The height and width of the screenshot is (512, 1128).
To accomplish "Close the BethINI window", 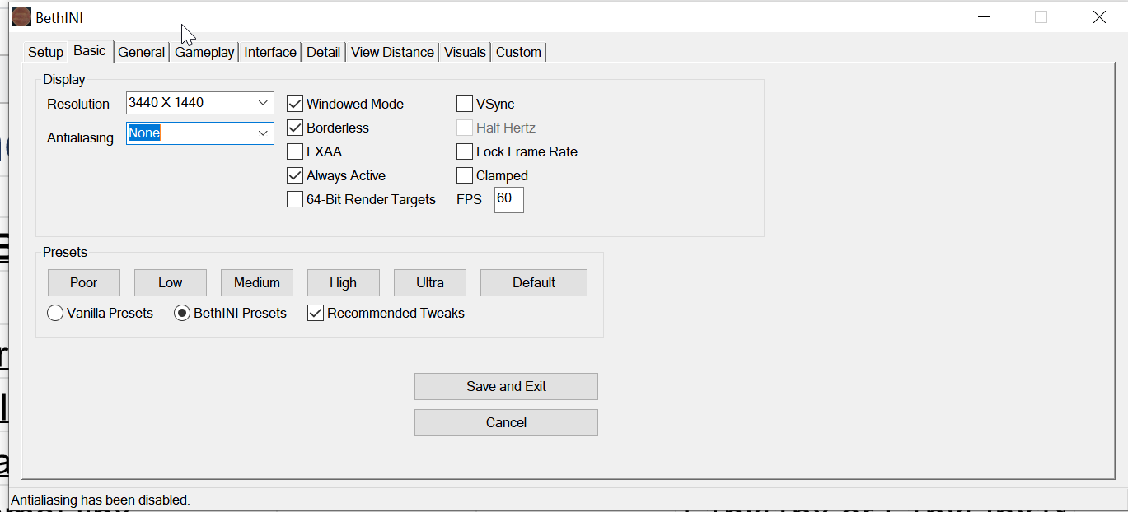I will (1099, 17).
